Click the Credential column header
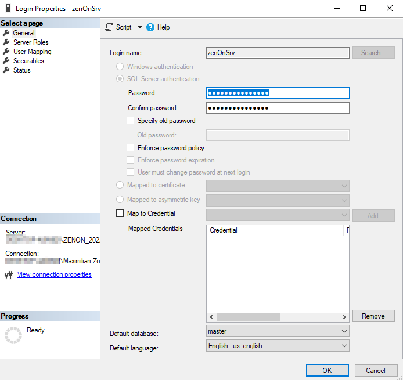Viewport: 403px width, 380px height. click(275, 230)
